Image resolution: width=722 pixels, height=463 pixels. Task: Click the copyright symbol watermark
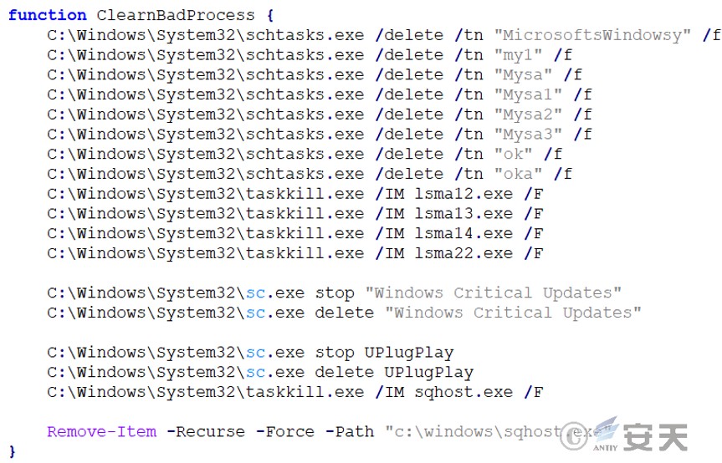(574, 436)
